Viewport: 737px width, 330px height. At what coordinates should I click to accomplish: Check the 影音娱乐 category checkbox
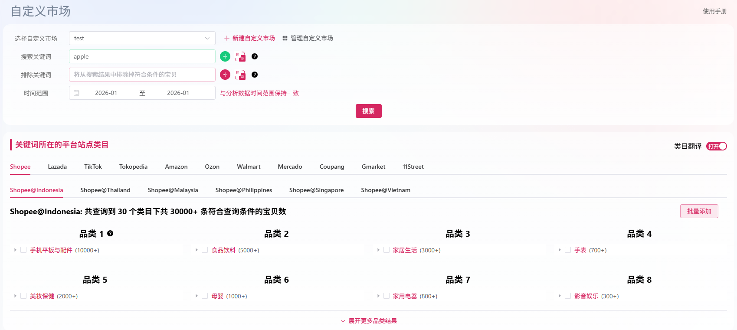point(568,296)
